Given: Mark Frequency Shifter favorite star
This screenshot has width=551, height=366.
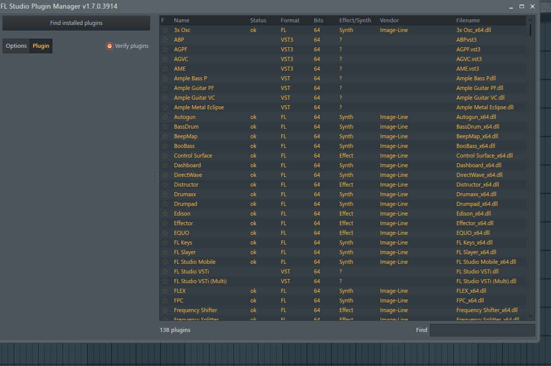Looking at the screenshot, I should (165, 310).
